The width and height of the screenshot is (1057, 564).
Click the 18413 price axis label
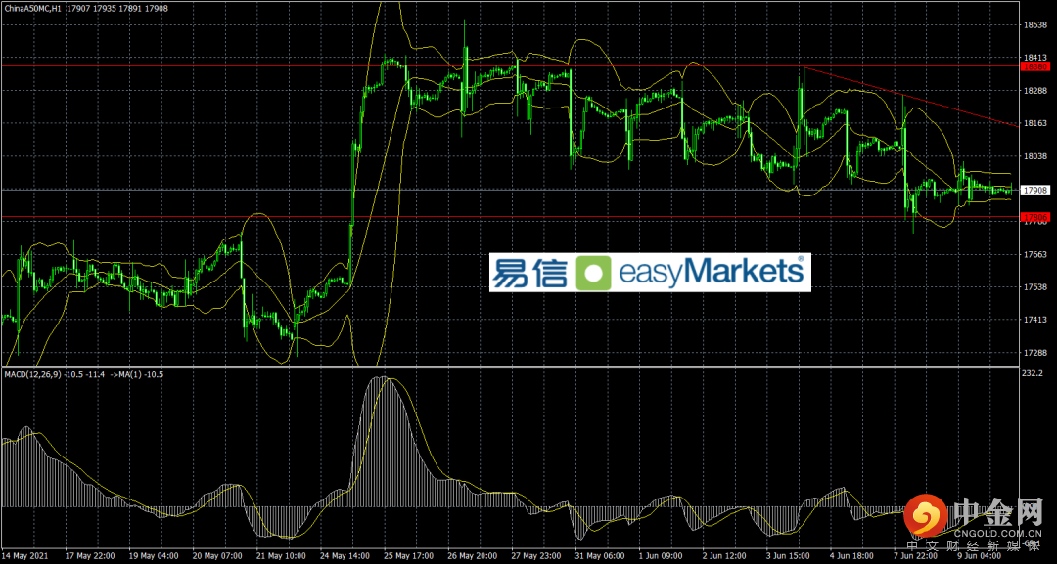[1034, 58]
